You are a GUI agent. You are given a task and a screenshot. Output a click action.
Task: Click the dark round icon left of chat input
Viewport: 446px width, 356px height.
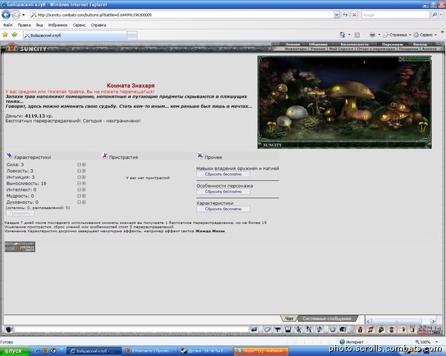click(9, 329)
